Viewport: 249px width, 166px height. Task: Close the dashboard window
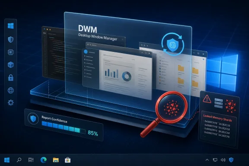[149, 53]
